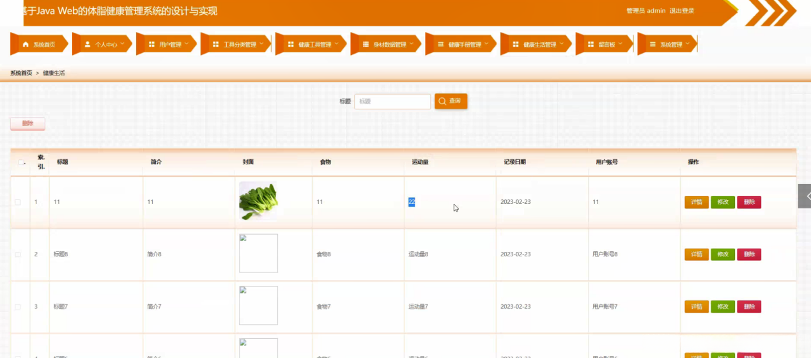Expand the 用户管理 dropdown arrow
The width and height of the screenshot is (811, 358).
click(187, 44)
